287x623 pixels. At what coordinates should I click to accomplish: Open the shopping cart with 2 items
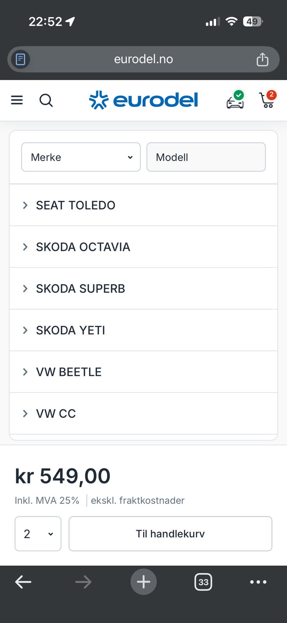[x=268, y=100]
